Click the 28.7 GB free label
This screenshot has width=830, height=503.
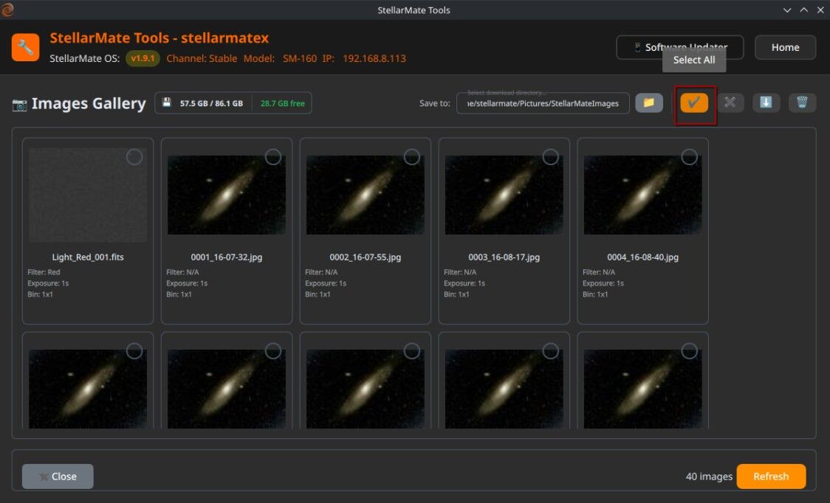(x=282, y=103)
